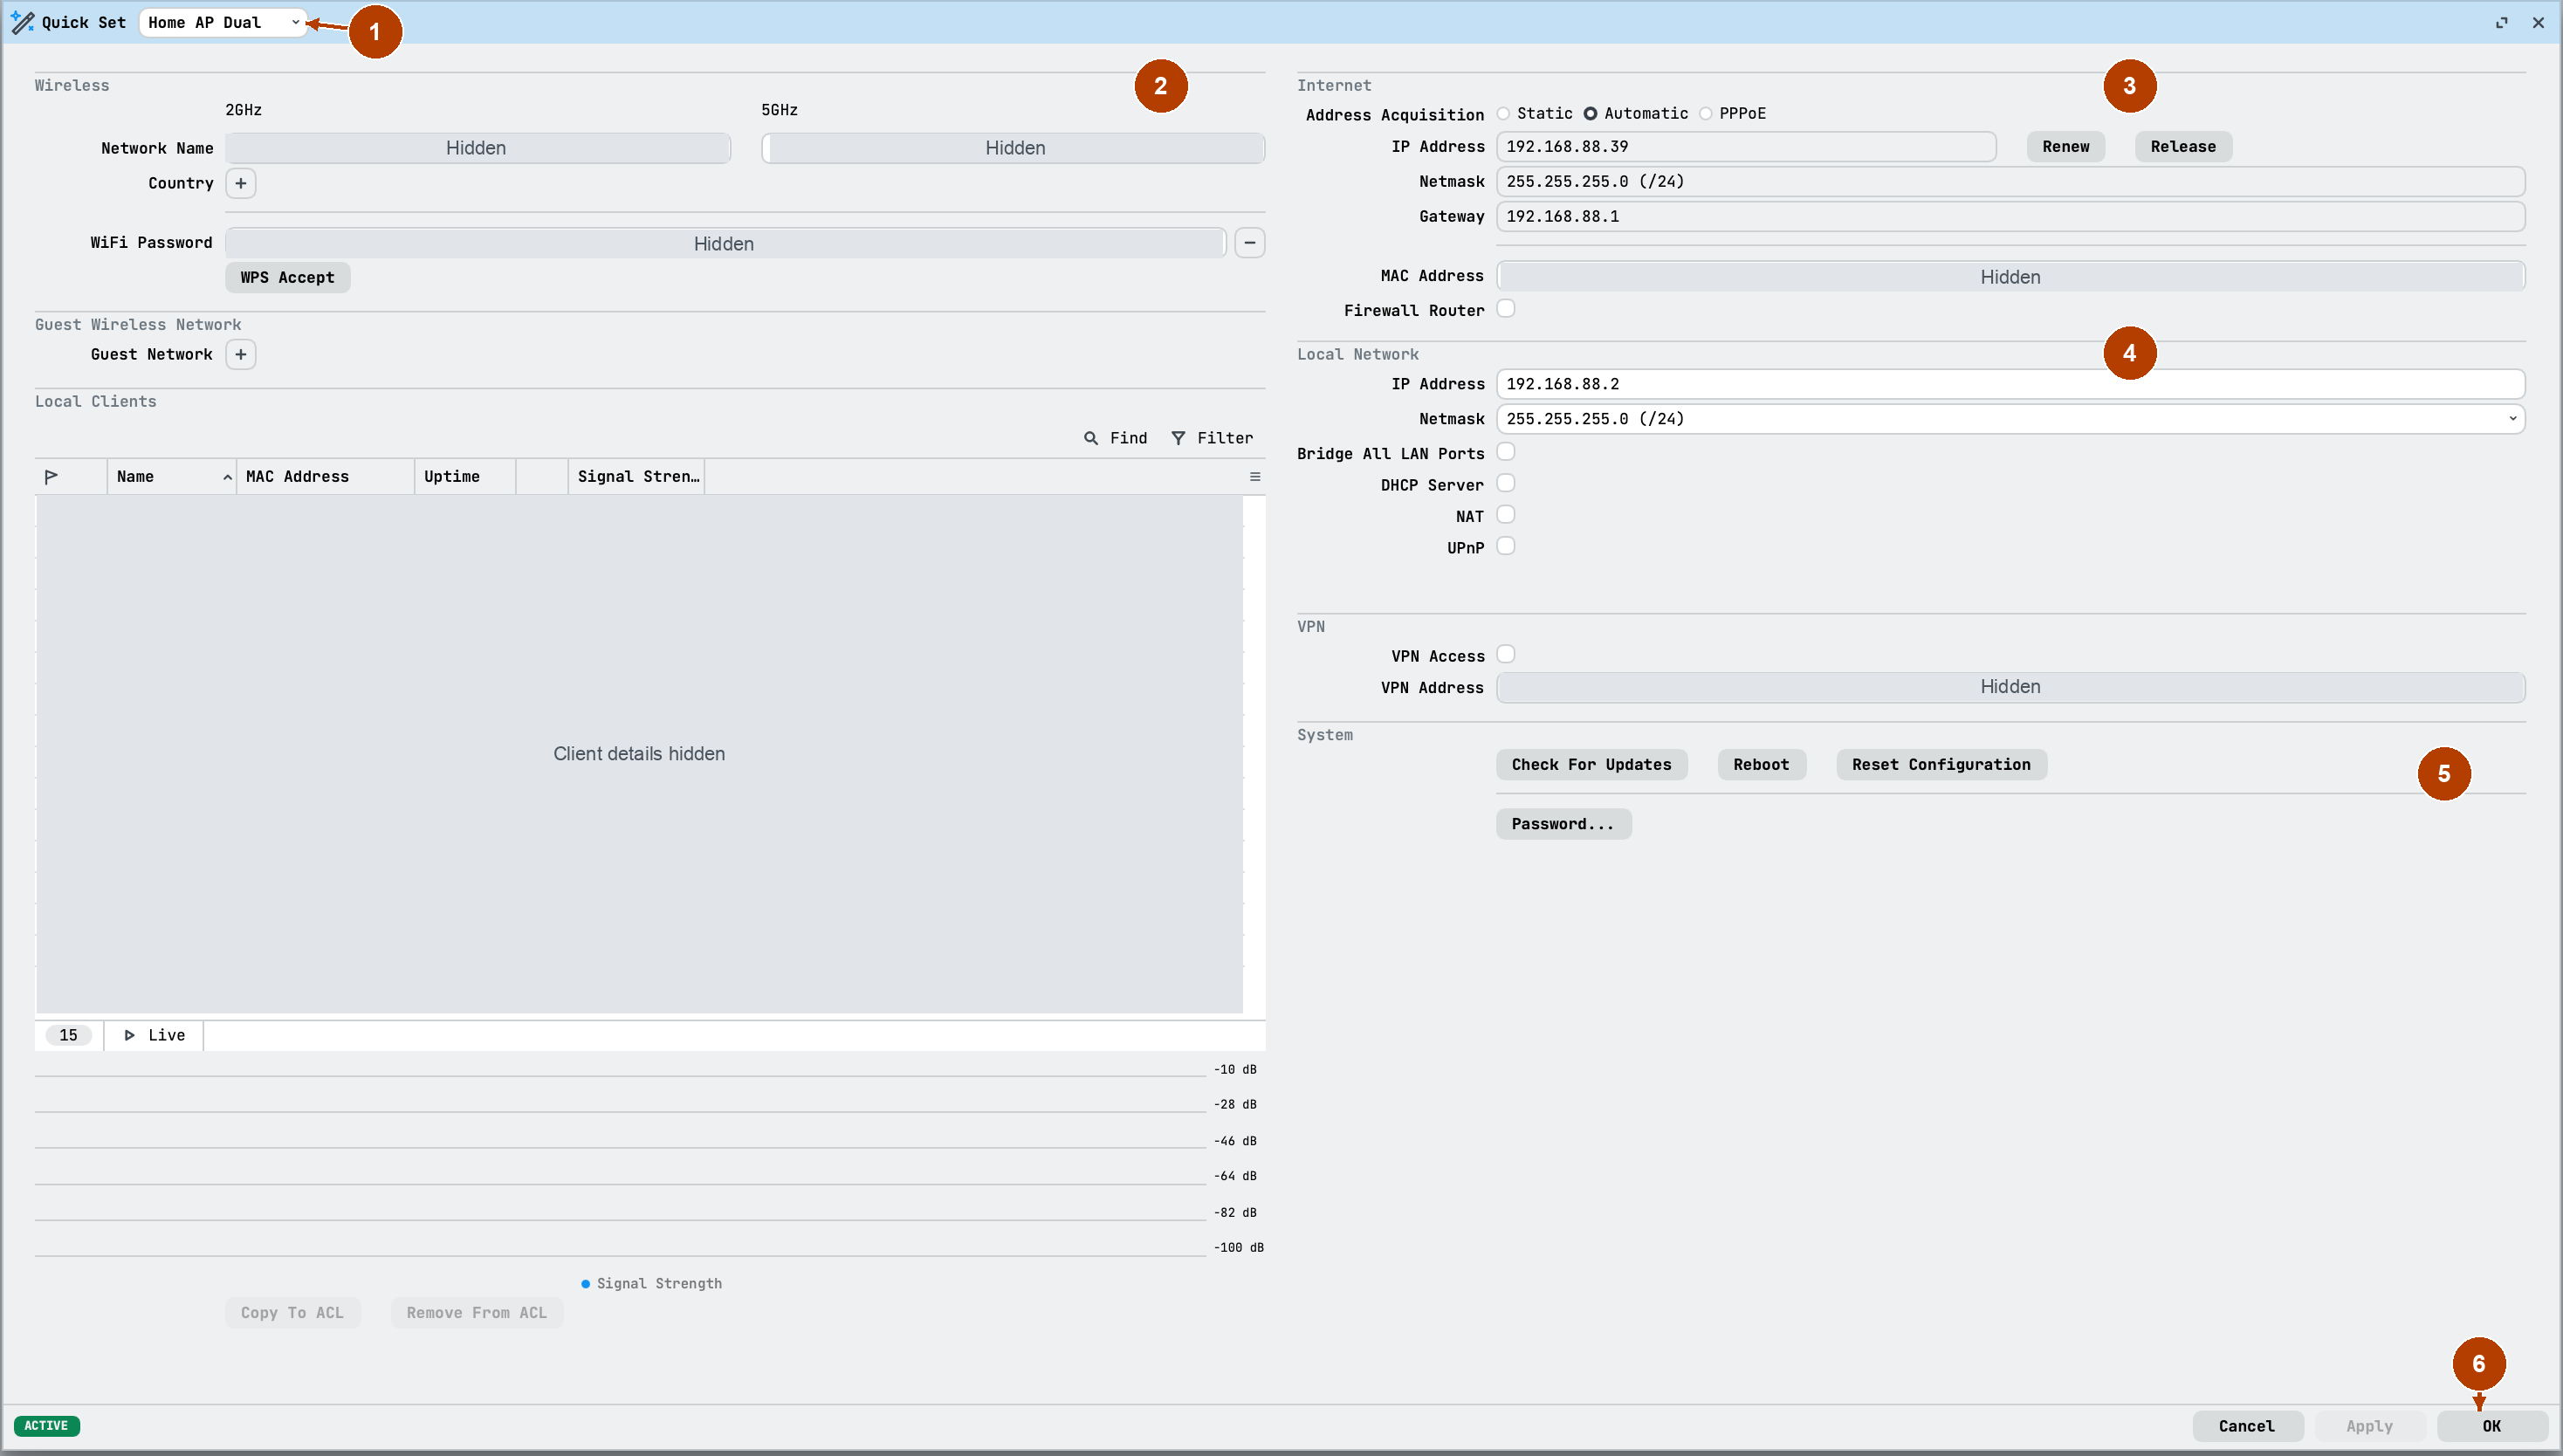
Task: Enable the Firewall Router checkbox
Action: 1506,309
